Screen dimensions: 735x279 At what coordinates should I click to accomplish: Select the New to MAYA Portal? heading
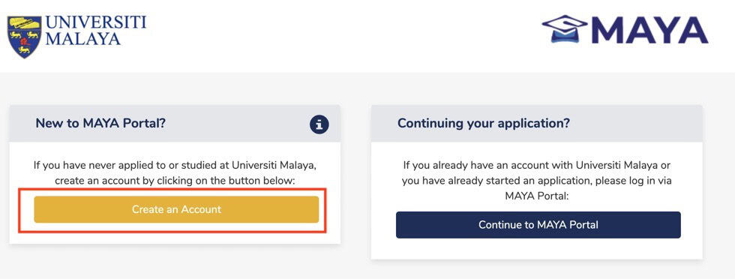coord(100,123)
